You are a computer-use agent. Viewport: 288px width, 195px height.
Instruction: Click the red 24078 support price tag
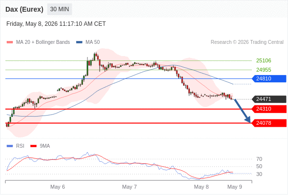[269, 123]
